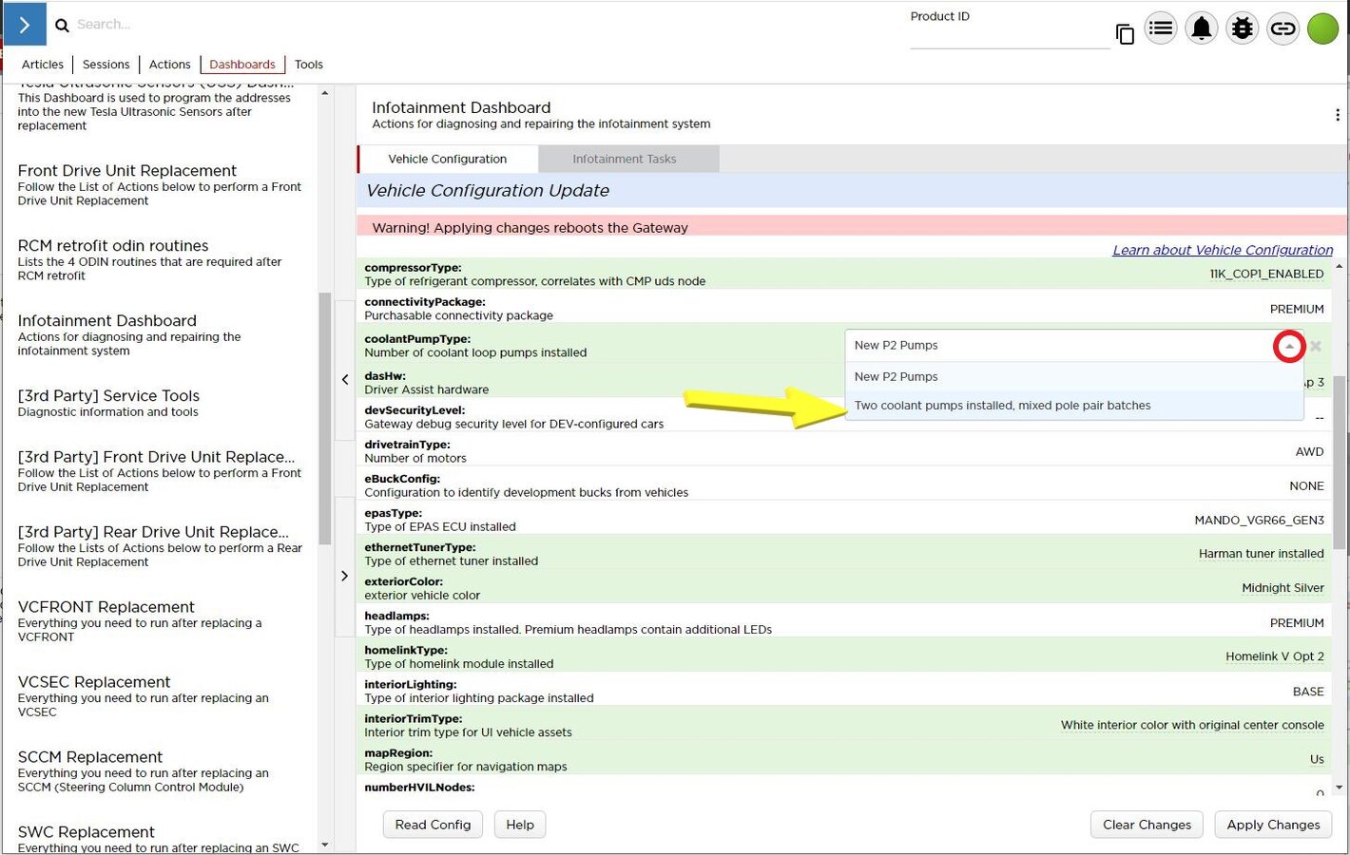Screen dimensions: 1350x855
Task: Click the copy Product ID icon
Action: point(1125,35)
